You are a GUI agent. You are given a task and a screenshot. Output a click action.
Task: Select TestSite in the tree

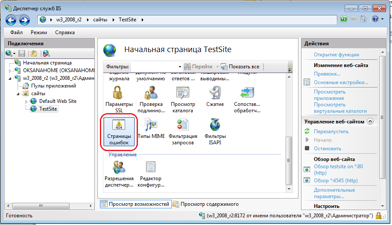pyautogui.click(x=48, y=109)
